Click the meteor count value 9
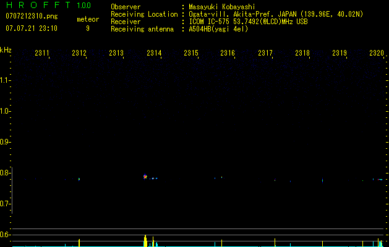 [x=88, y=28]
